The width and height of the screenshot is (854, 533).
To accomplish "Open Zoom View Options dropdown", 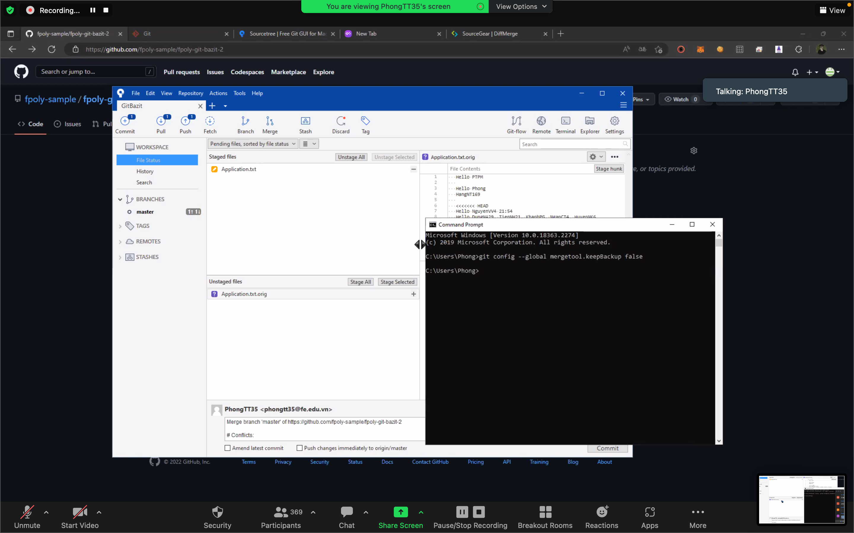I will click(x=521, y=6).
